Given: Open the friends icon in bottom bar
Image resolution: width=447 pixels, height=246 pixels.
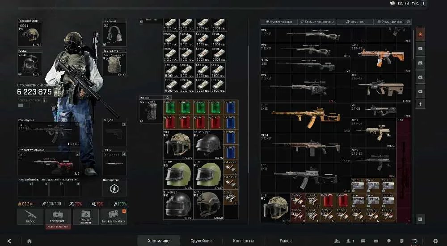Looking at the screenshot, I should pyautogui.click(x=337, y=241).
